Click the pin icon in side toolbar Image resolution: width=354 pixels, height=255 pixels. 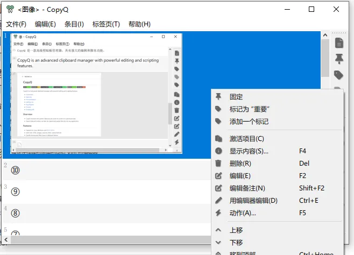click(x=339, y=59)
